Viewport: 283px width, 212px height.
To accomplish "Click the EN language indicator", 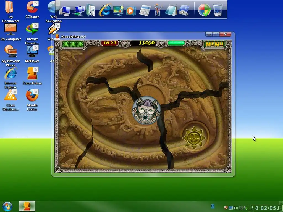I will [213, 206].
